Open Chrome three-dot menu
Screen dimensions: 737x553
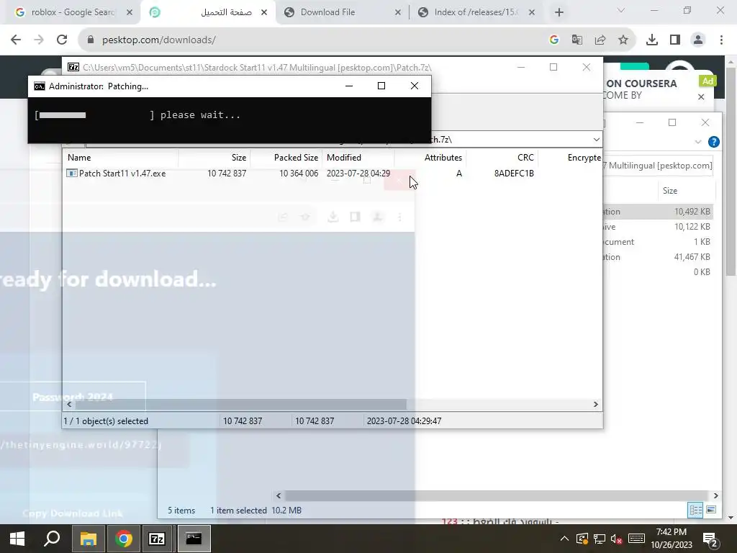pos(721,40)
